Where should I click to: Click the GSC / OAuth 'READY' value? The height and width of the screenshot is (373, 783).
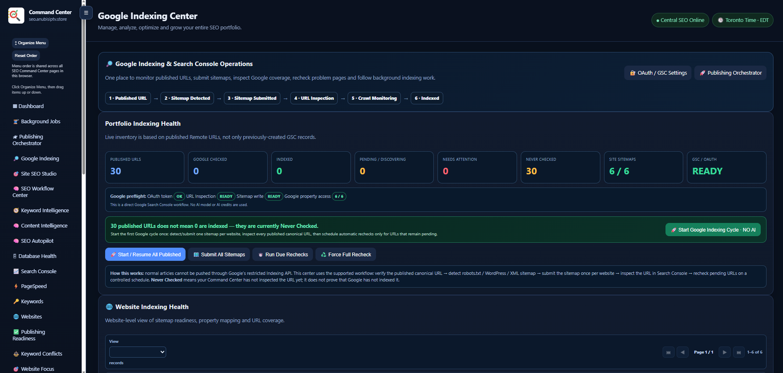click(708, 171)
